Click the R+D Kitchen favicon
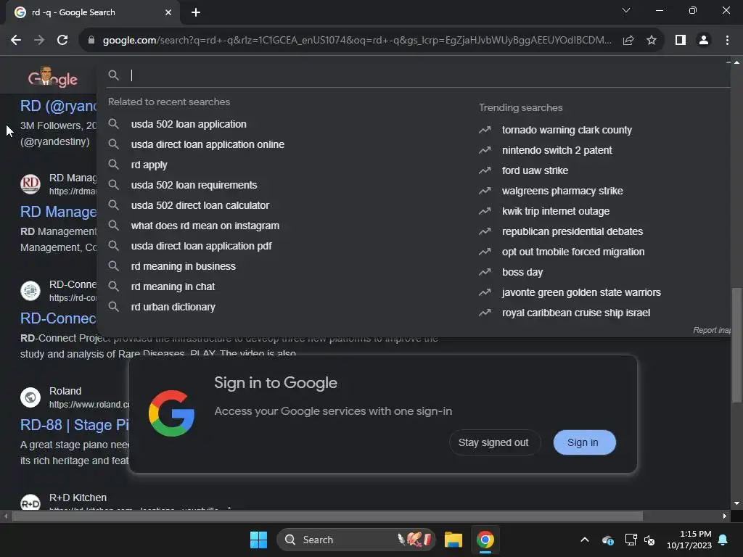 (x=30, y=503)
